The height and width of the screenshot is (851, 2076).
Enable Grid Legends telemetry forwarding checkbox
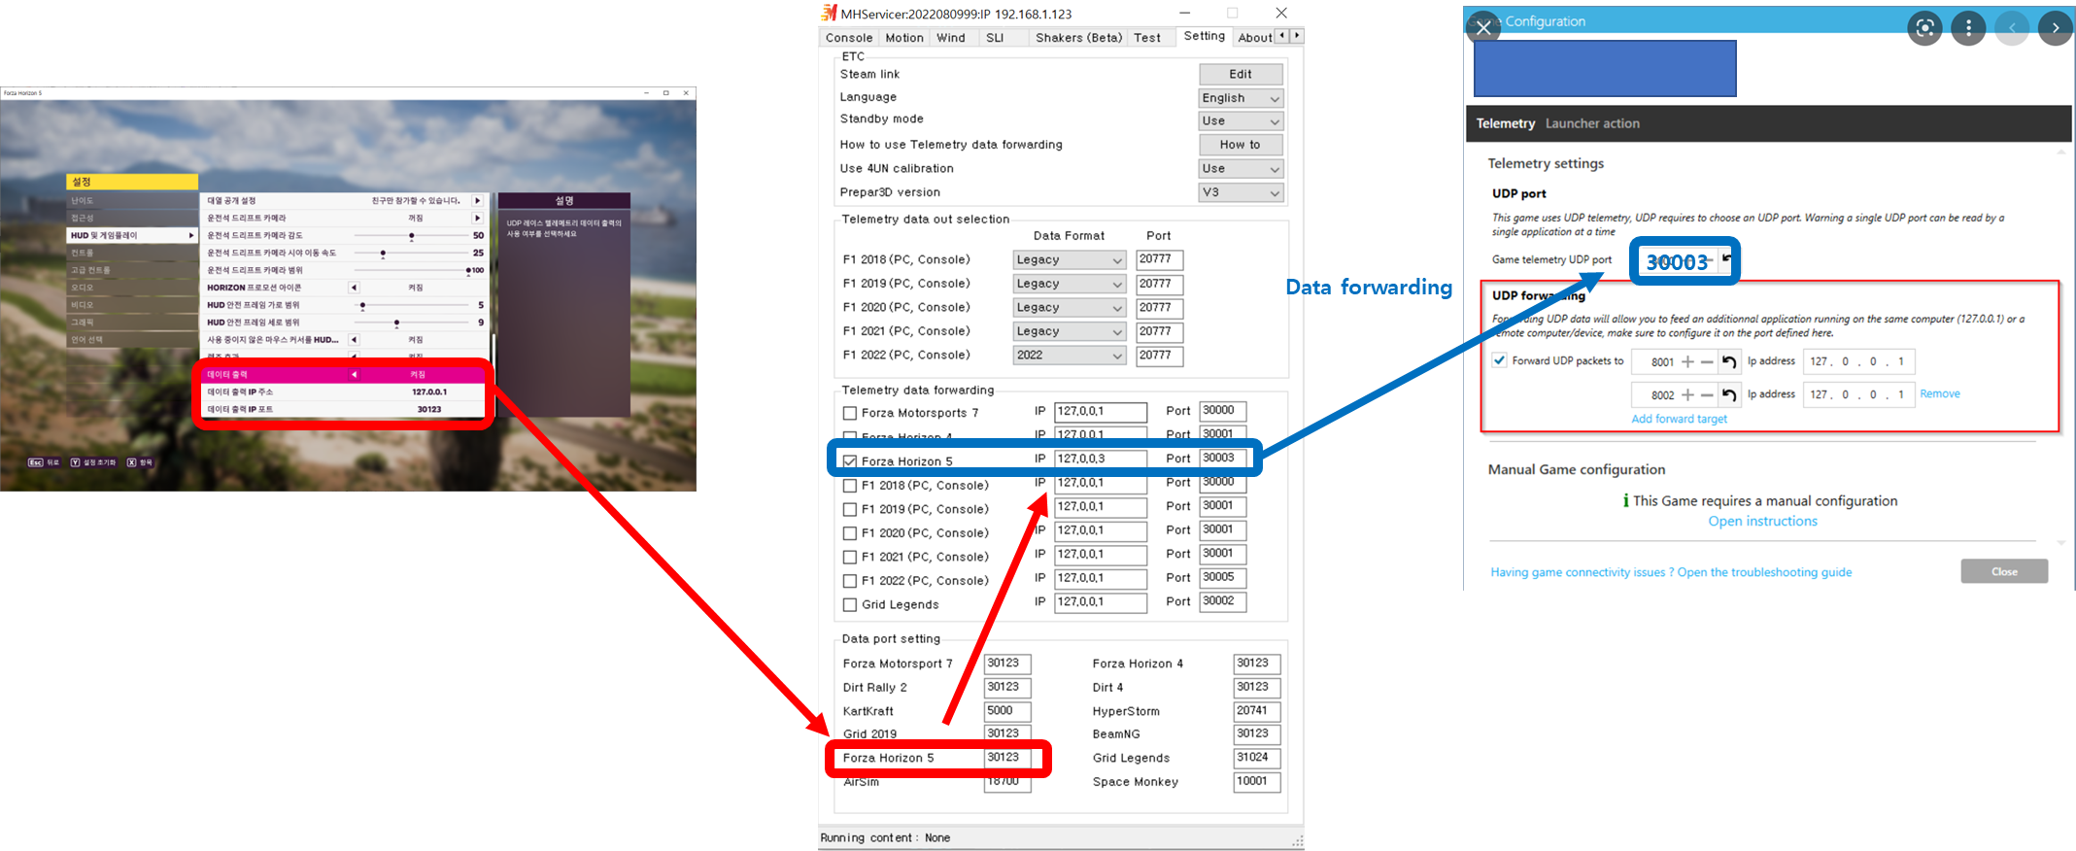click(850, 605)
